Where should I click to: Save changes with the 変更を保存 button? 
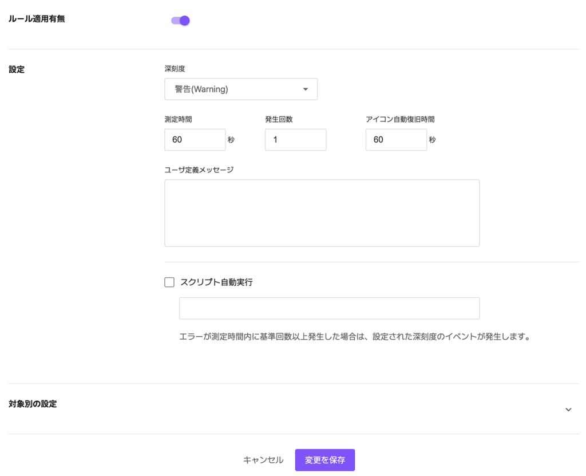coord(325,460)
